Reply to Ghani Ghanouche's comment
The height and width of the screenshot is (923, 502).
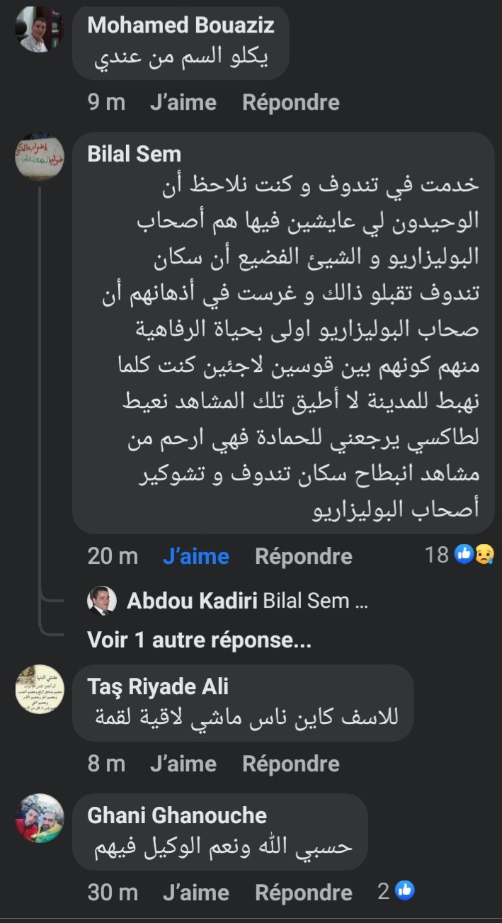[x=303, y=893]
